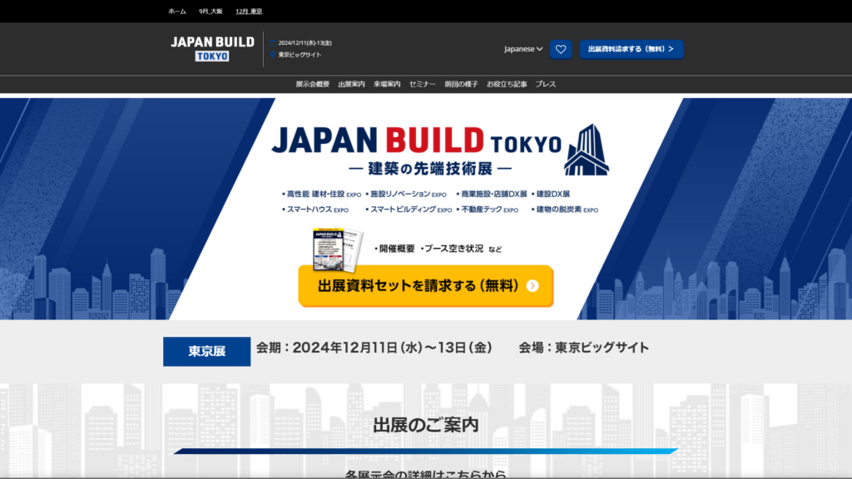Click the brochure thumbnail above the yellow button
852x479 pixels.
[x=338, y=249]
